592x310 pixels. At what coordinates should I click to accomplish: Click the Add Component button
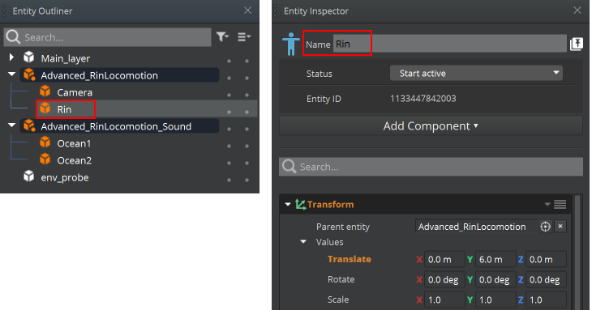(x=431, y=125)
